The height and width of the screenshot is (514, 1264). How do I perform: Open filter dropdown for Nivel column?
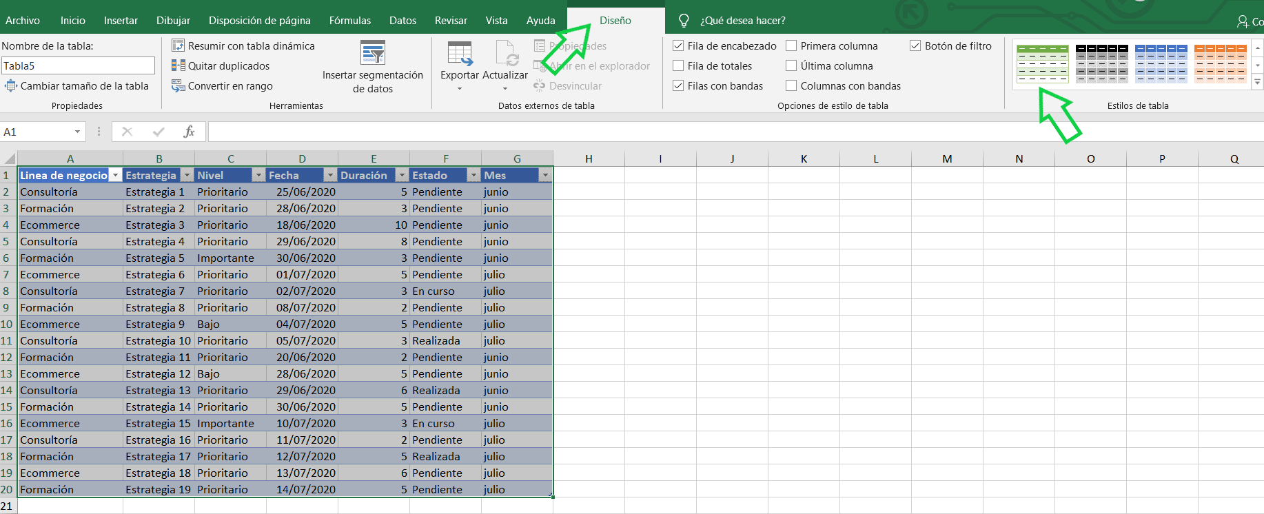258,176
